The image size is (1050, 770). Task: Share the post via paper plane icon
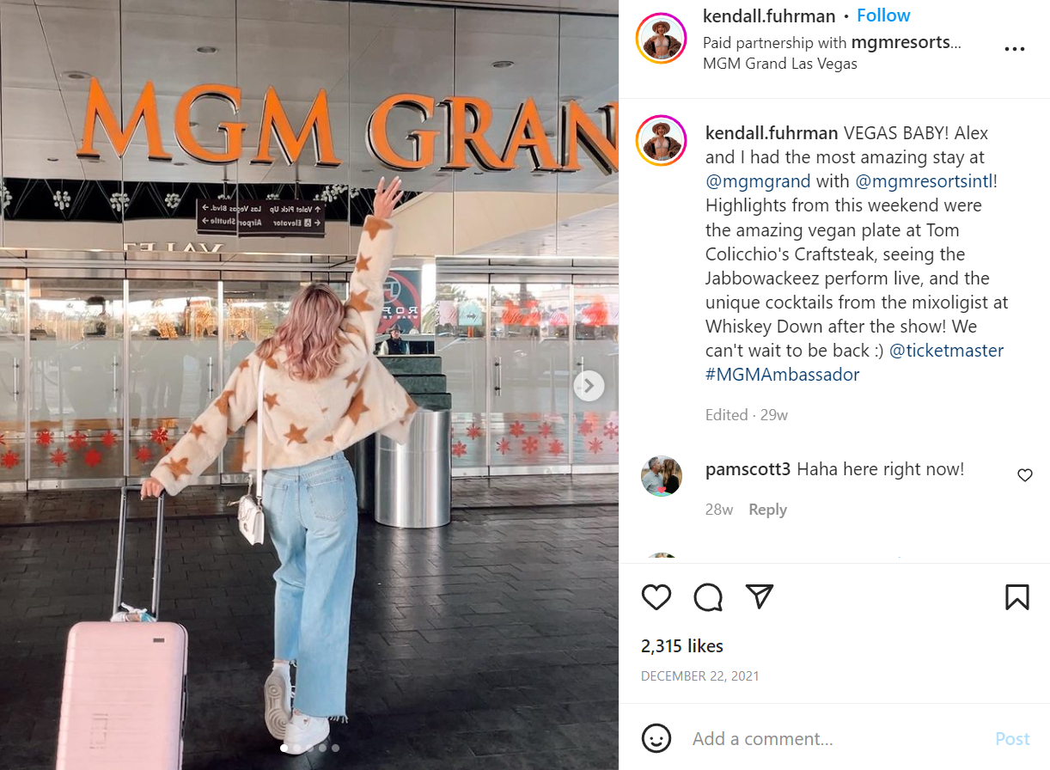[760, 596]
